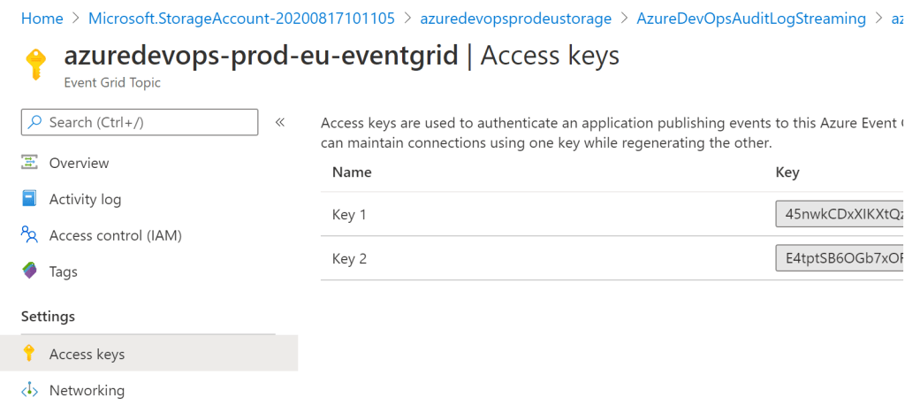Viewport: 905px width, 405px height.
Task: Navigate to azuredevopsprodeustorage breadcrumb
Action: (x=516, y=18)
